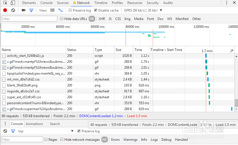The height and width of the screenshot is (145, 238).
Task: Click the request list vertical scrollbar thumb
Action: (x=236, y=103)
